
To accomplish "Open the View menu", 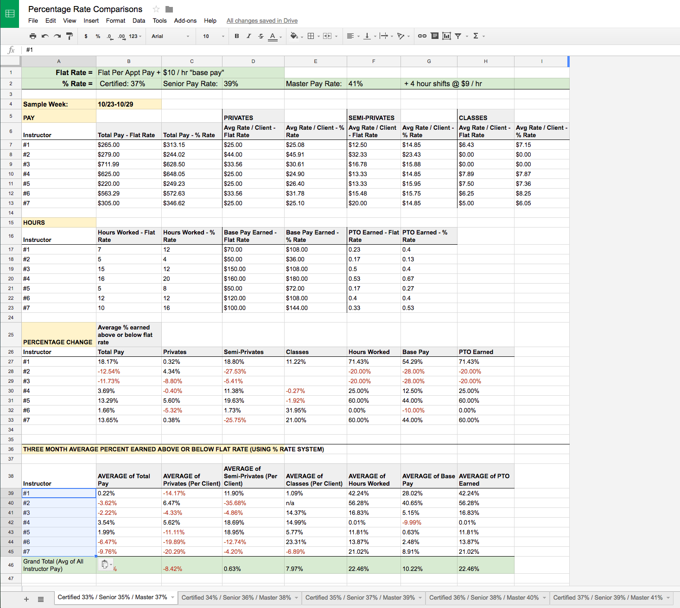I will pos(70,21).
